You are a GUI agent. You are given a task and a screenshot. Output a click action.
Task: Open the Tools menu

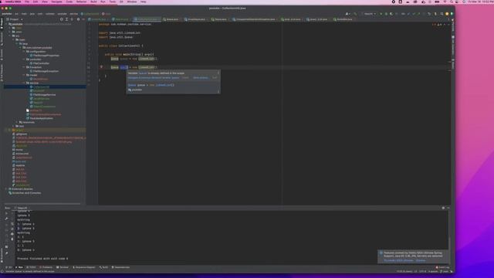point(113,2)
